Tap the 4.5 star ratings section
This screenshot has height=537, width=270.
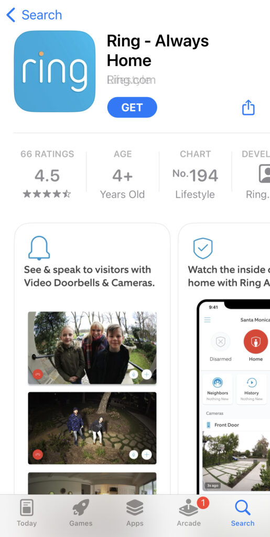(47, 174)
